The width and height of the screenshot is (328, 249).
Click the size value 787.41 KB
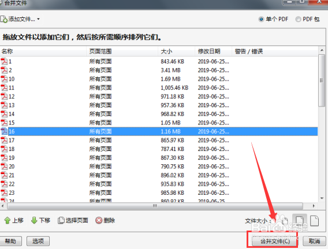point(172,149)
